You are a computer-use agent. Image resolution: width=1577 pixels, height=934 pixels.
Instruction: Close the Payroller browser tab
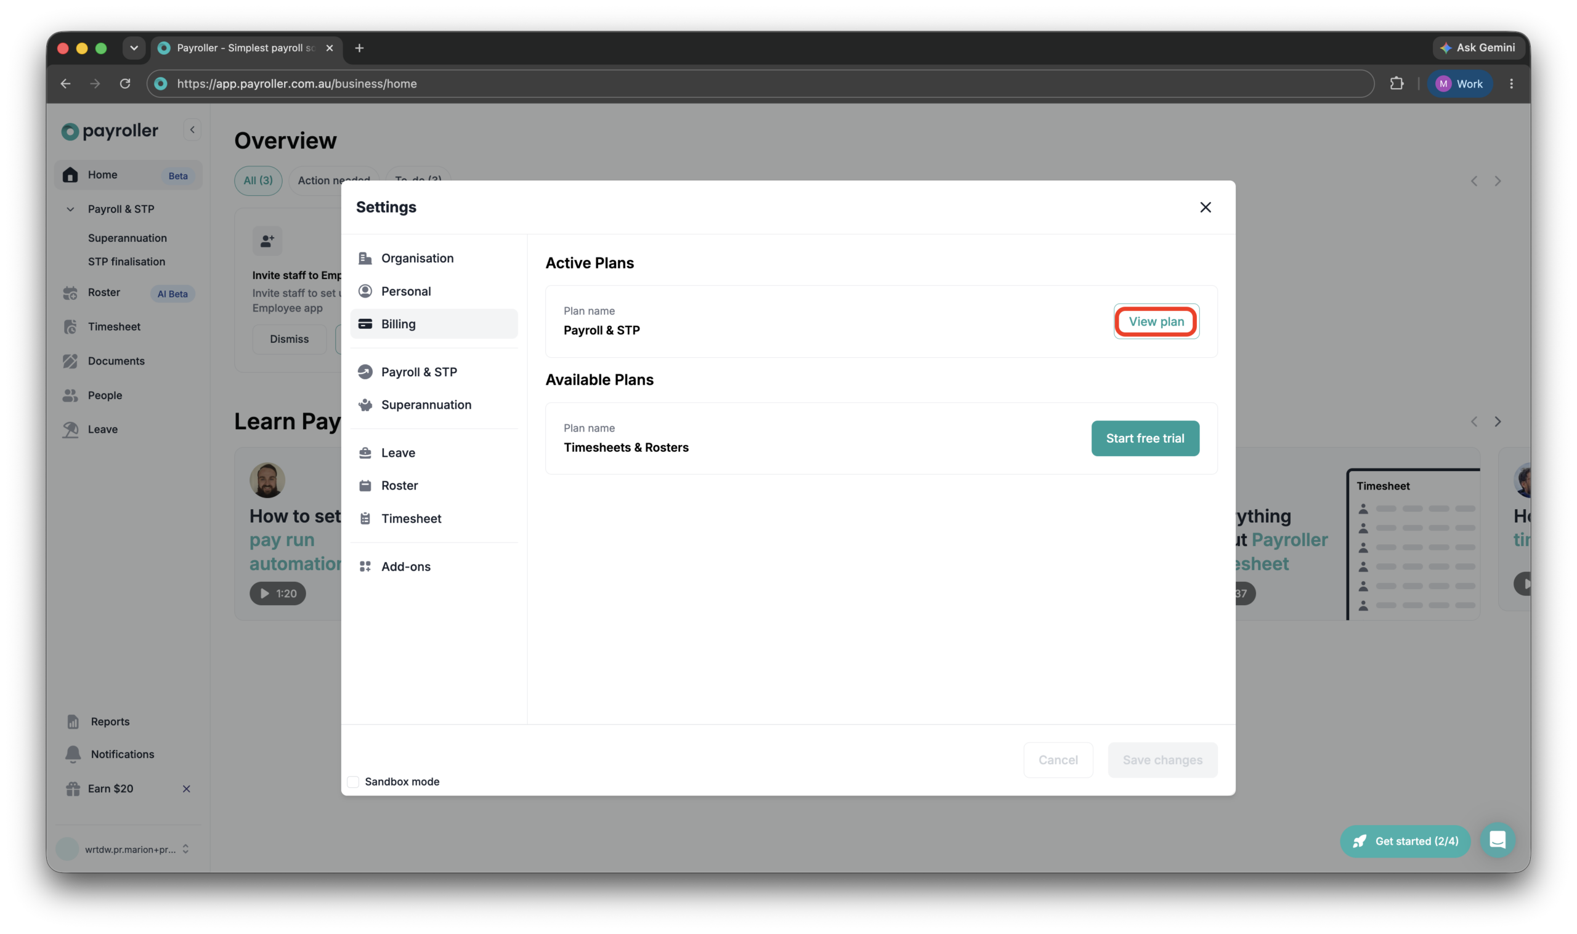329,49
